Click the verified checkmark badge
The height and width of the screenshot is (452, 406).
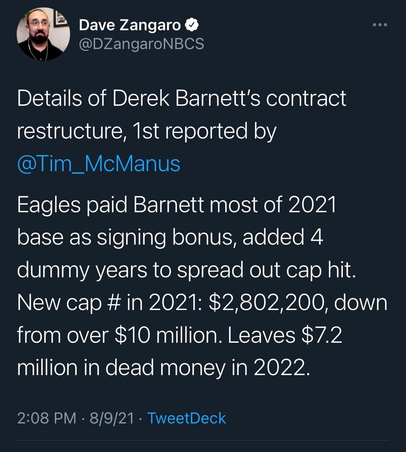[x=192, y=25]
